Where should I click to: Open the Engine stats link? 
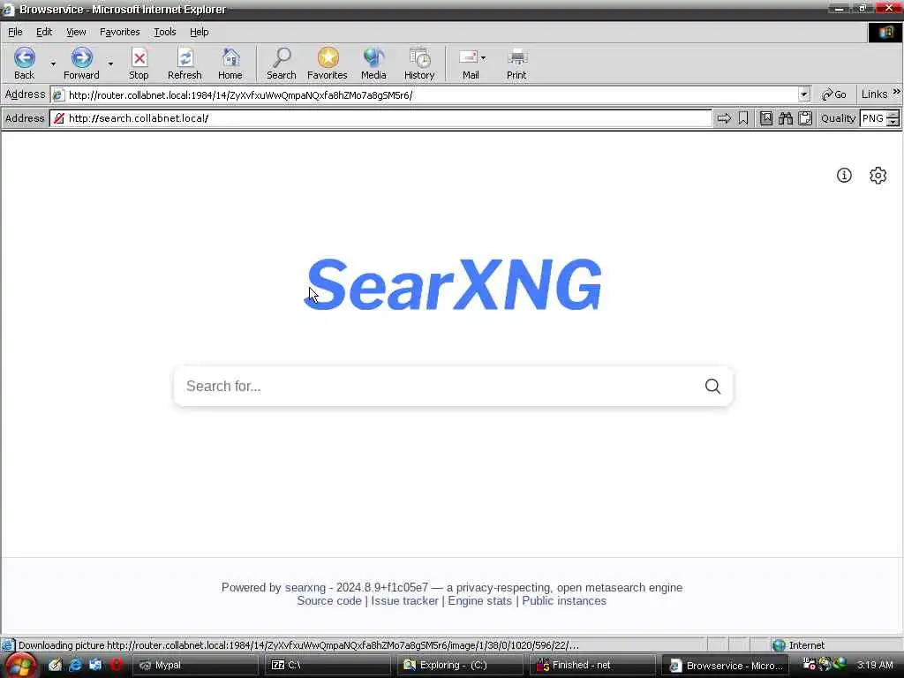479,600
